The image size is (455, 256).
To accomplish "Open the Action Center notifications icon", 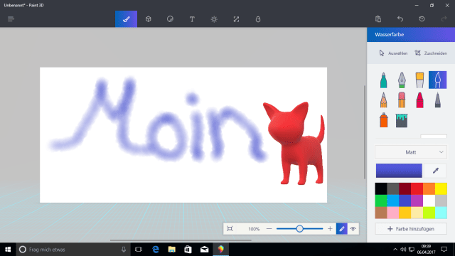I will click(444, 250).
